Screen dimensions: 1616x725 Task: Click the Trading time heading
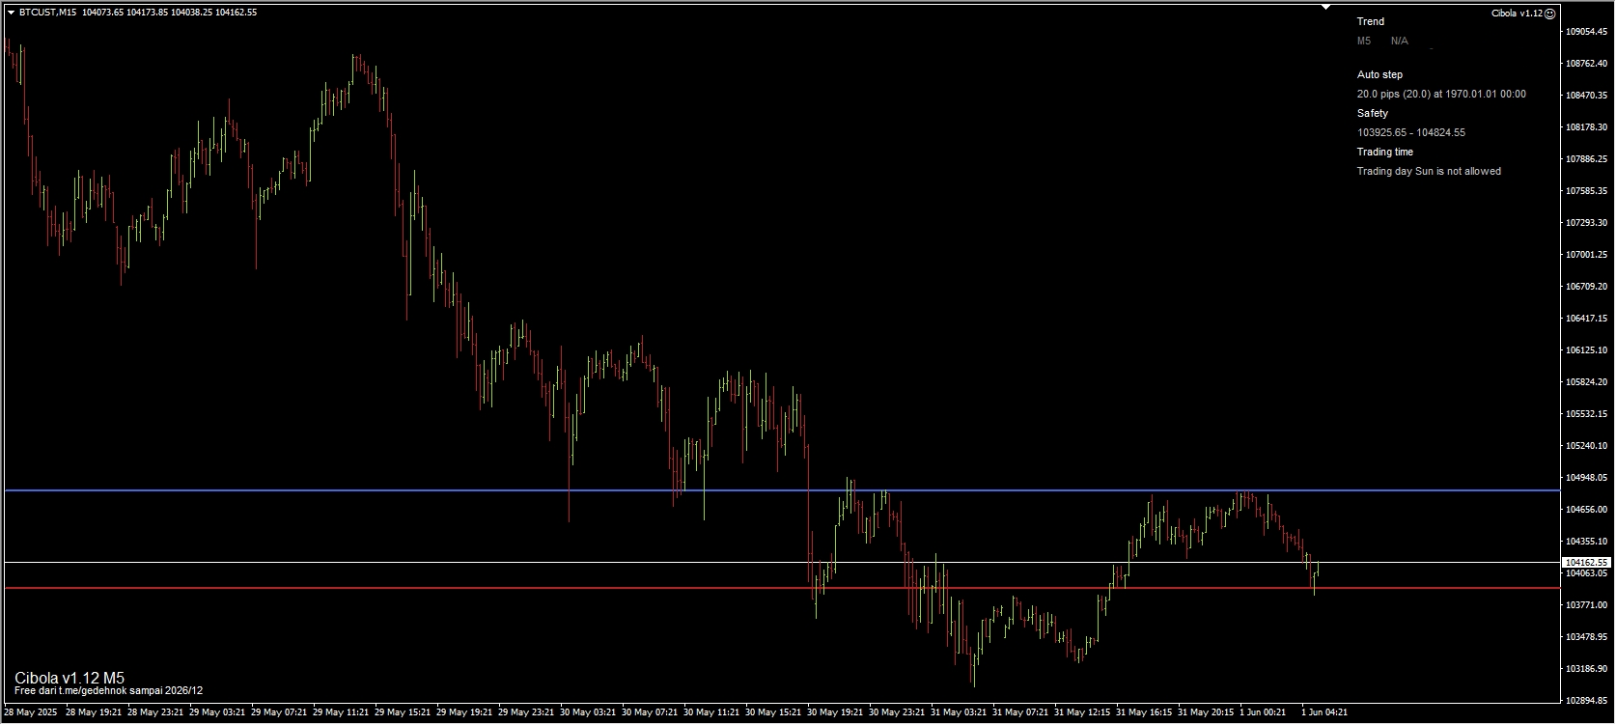pyautogui.click(x=1384, y=152)
